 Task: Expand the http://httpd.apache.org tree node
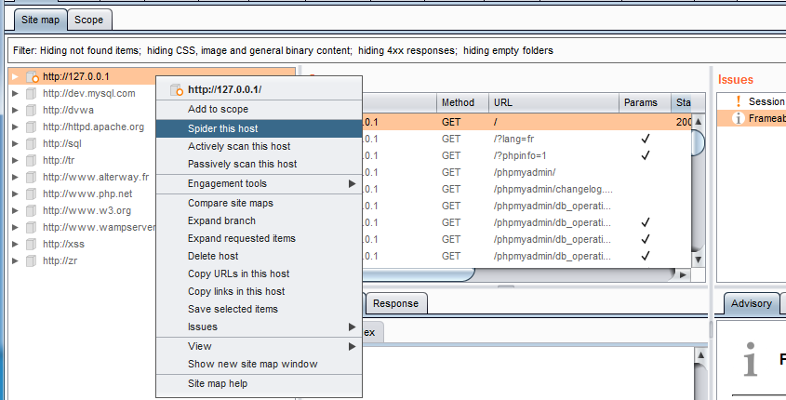15,127
